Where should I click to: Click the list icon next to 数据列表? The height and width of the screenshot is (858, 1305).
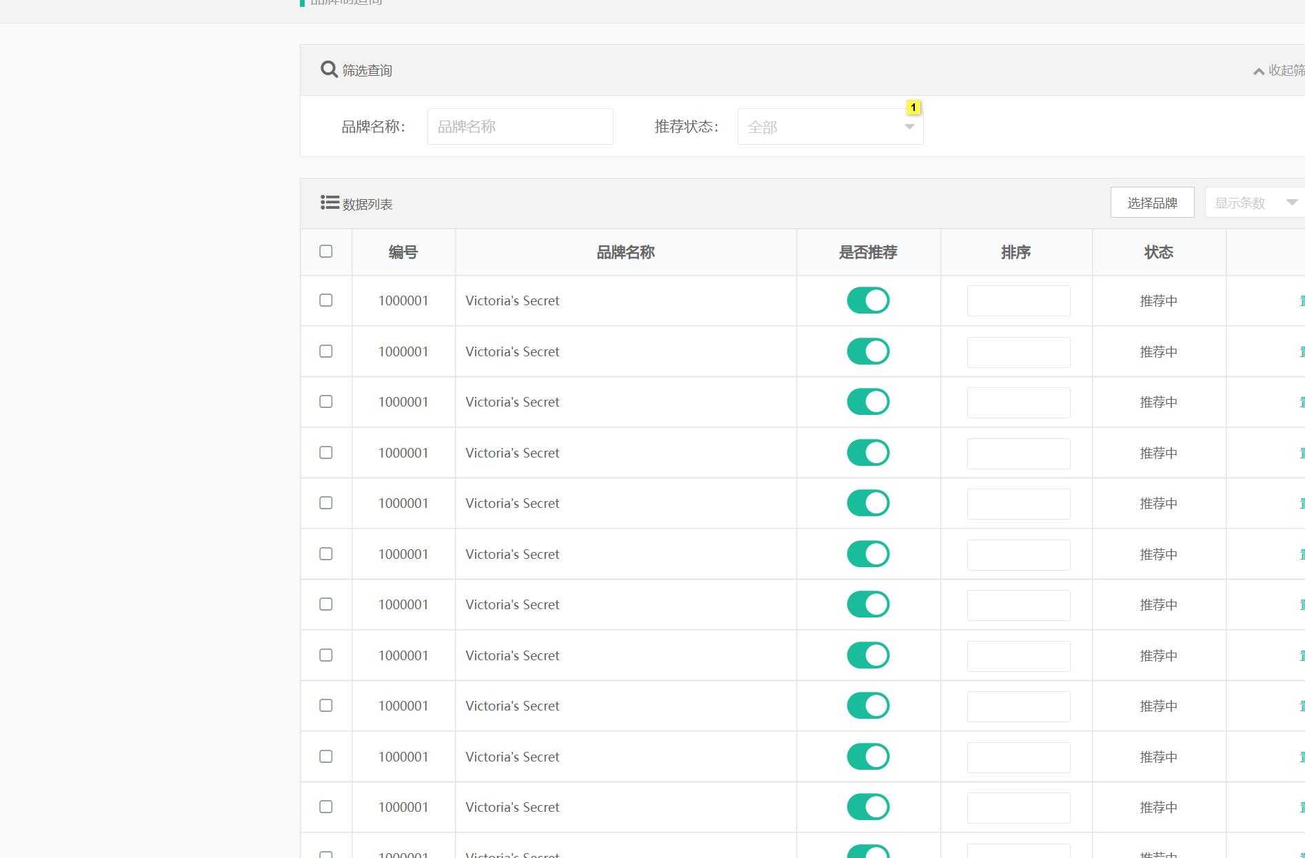pyautogui.click(x=330, y=202)
